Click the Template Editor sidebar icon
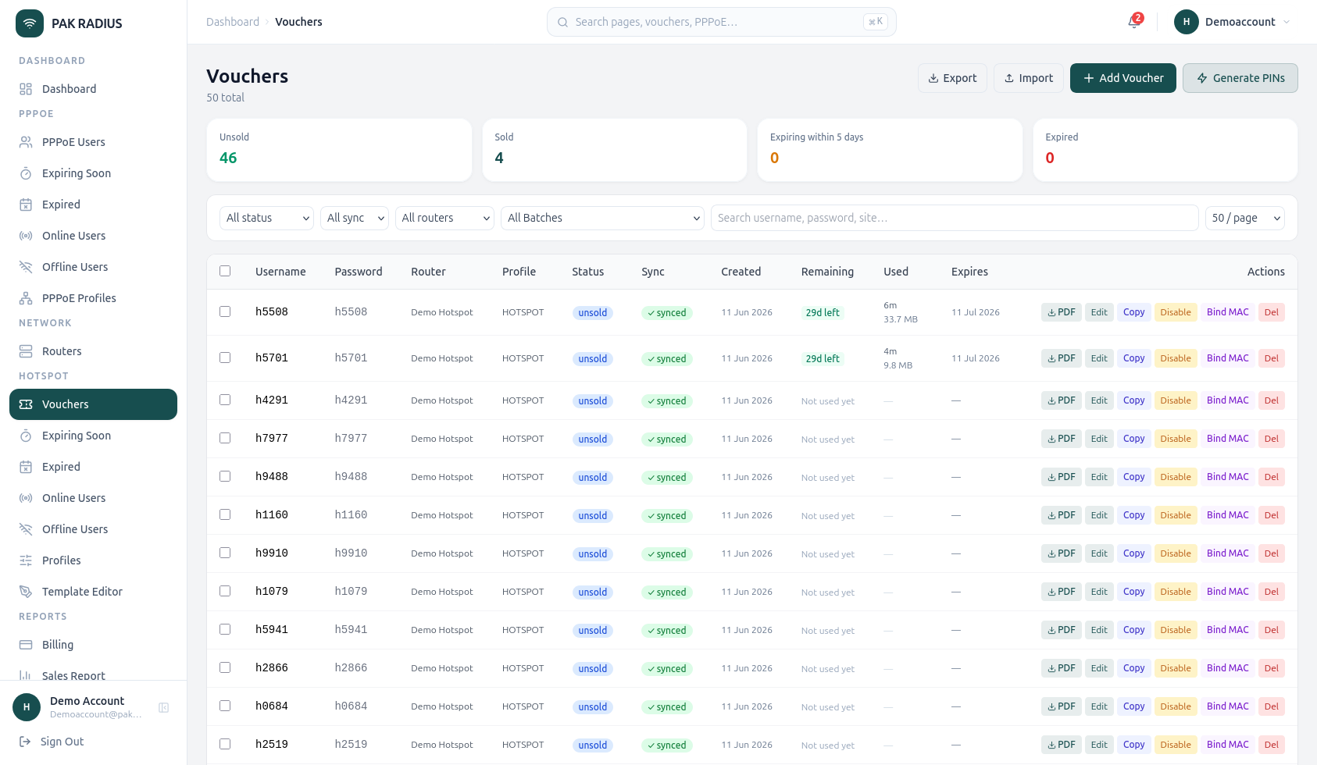This screenshot has width=1317, height=765. click(x=26, y=592)
